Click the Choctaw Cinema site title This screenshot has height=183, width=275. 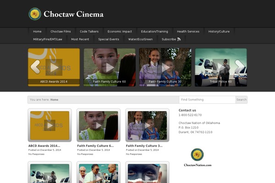point(73,14)
